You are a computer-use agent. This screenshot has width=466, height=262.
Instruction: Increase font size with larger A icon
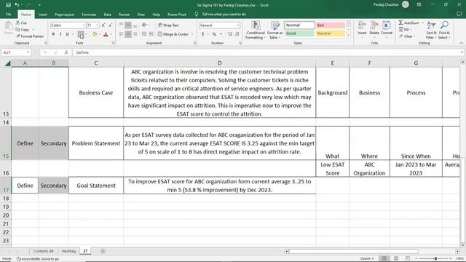coord(103,25)
